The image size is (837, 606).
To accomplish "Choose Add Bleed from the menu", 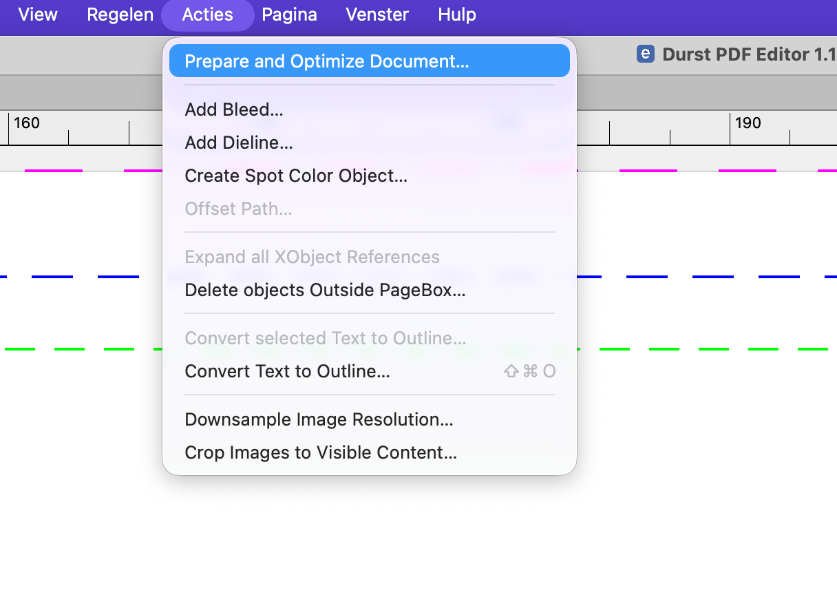I will click(x=370, y=109).
